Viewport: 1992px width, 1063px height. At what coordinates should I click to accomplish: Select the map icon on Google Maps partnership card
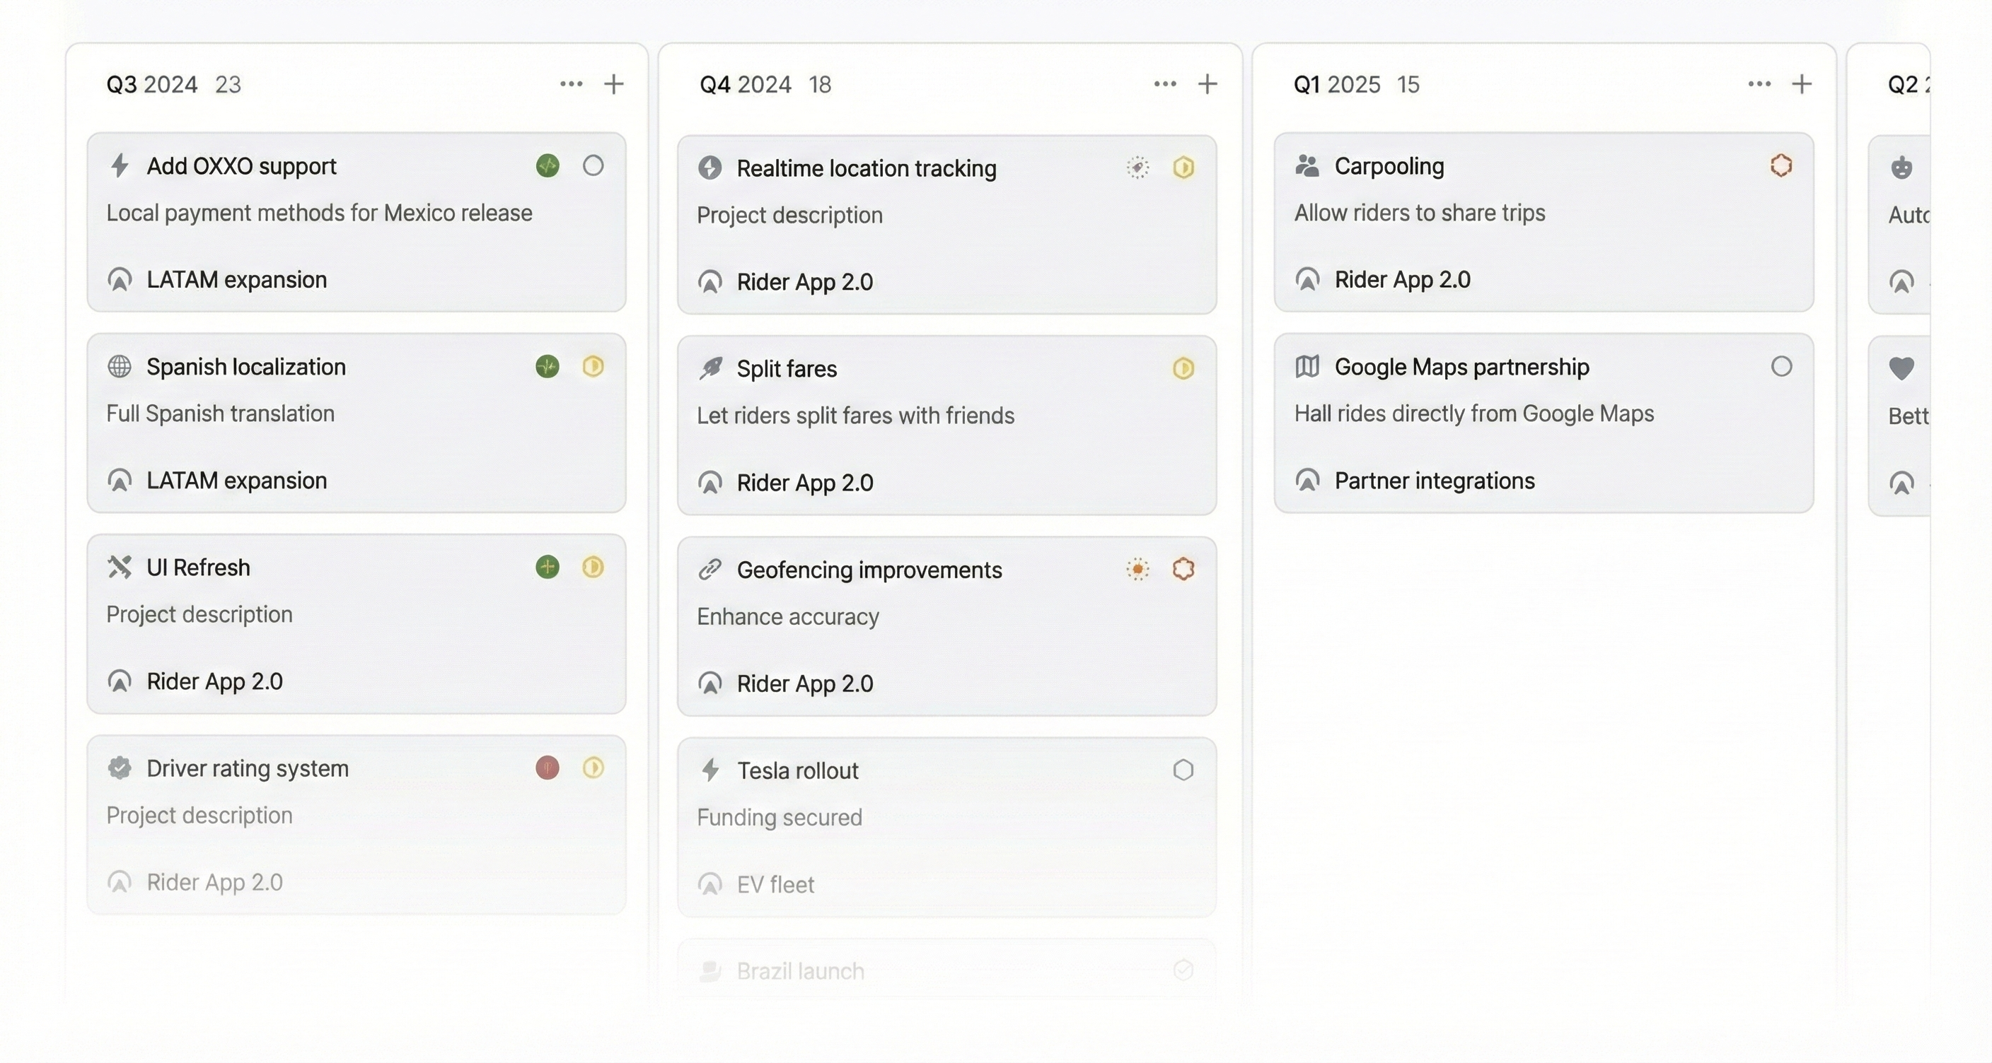1308,366
